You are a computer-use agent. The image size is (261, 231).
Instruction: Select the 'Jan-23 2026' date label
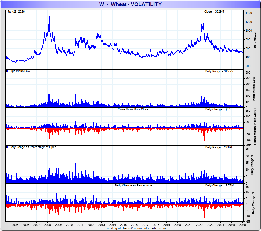coord(16,11)
